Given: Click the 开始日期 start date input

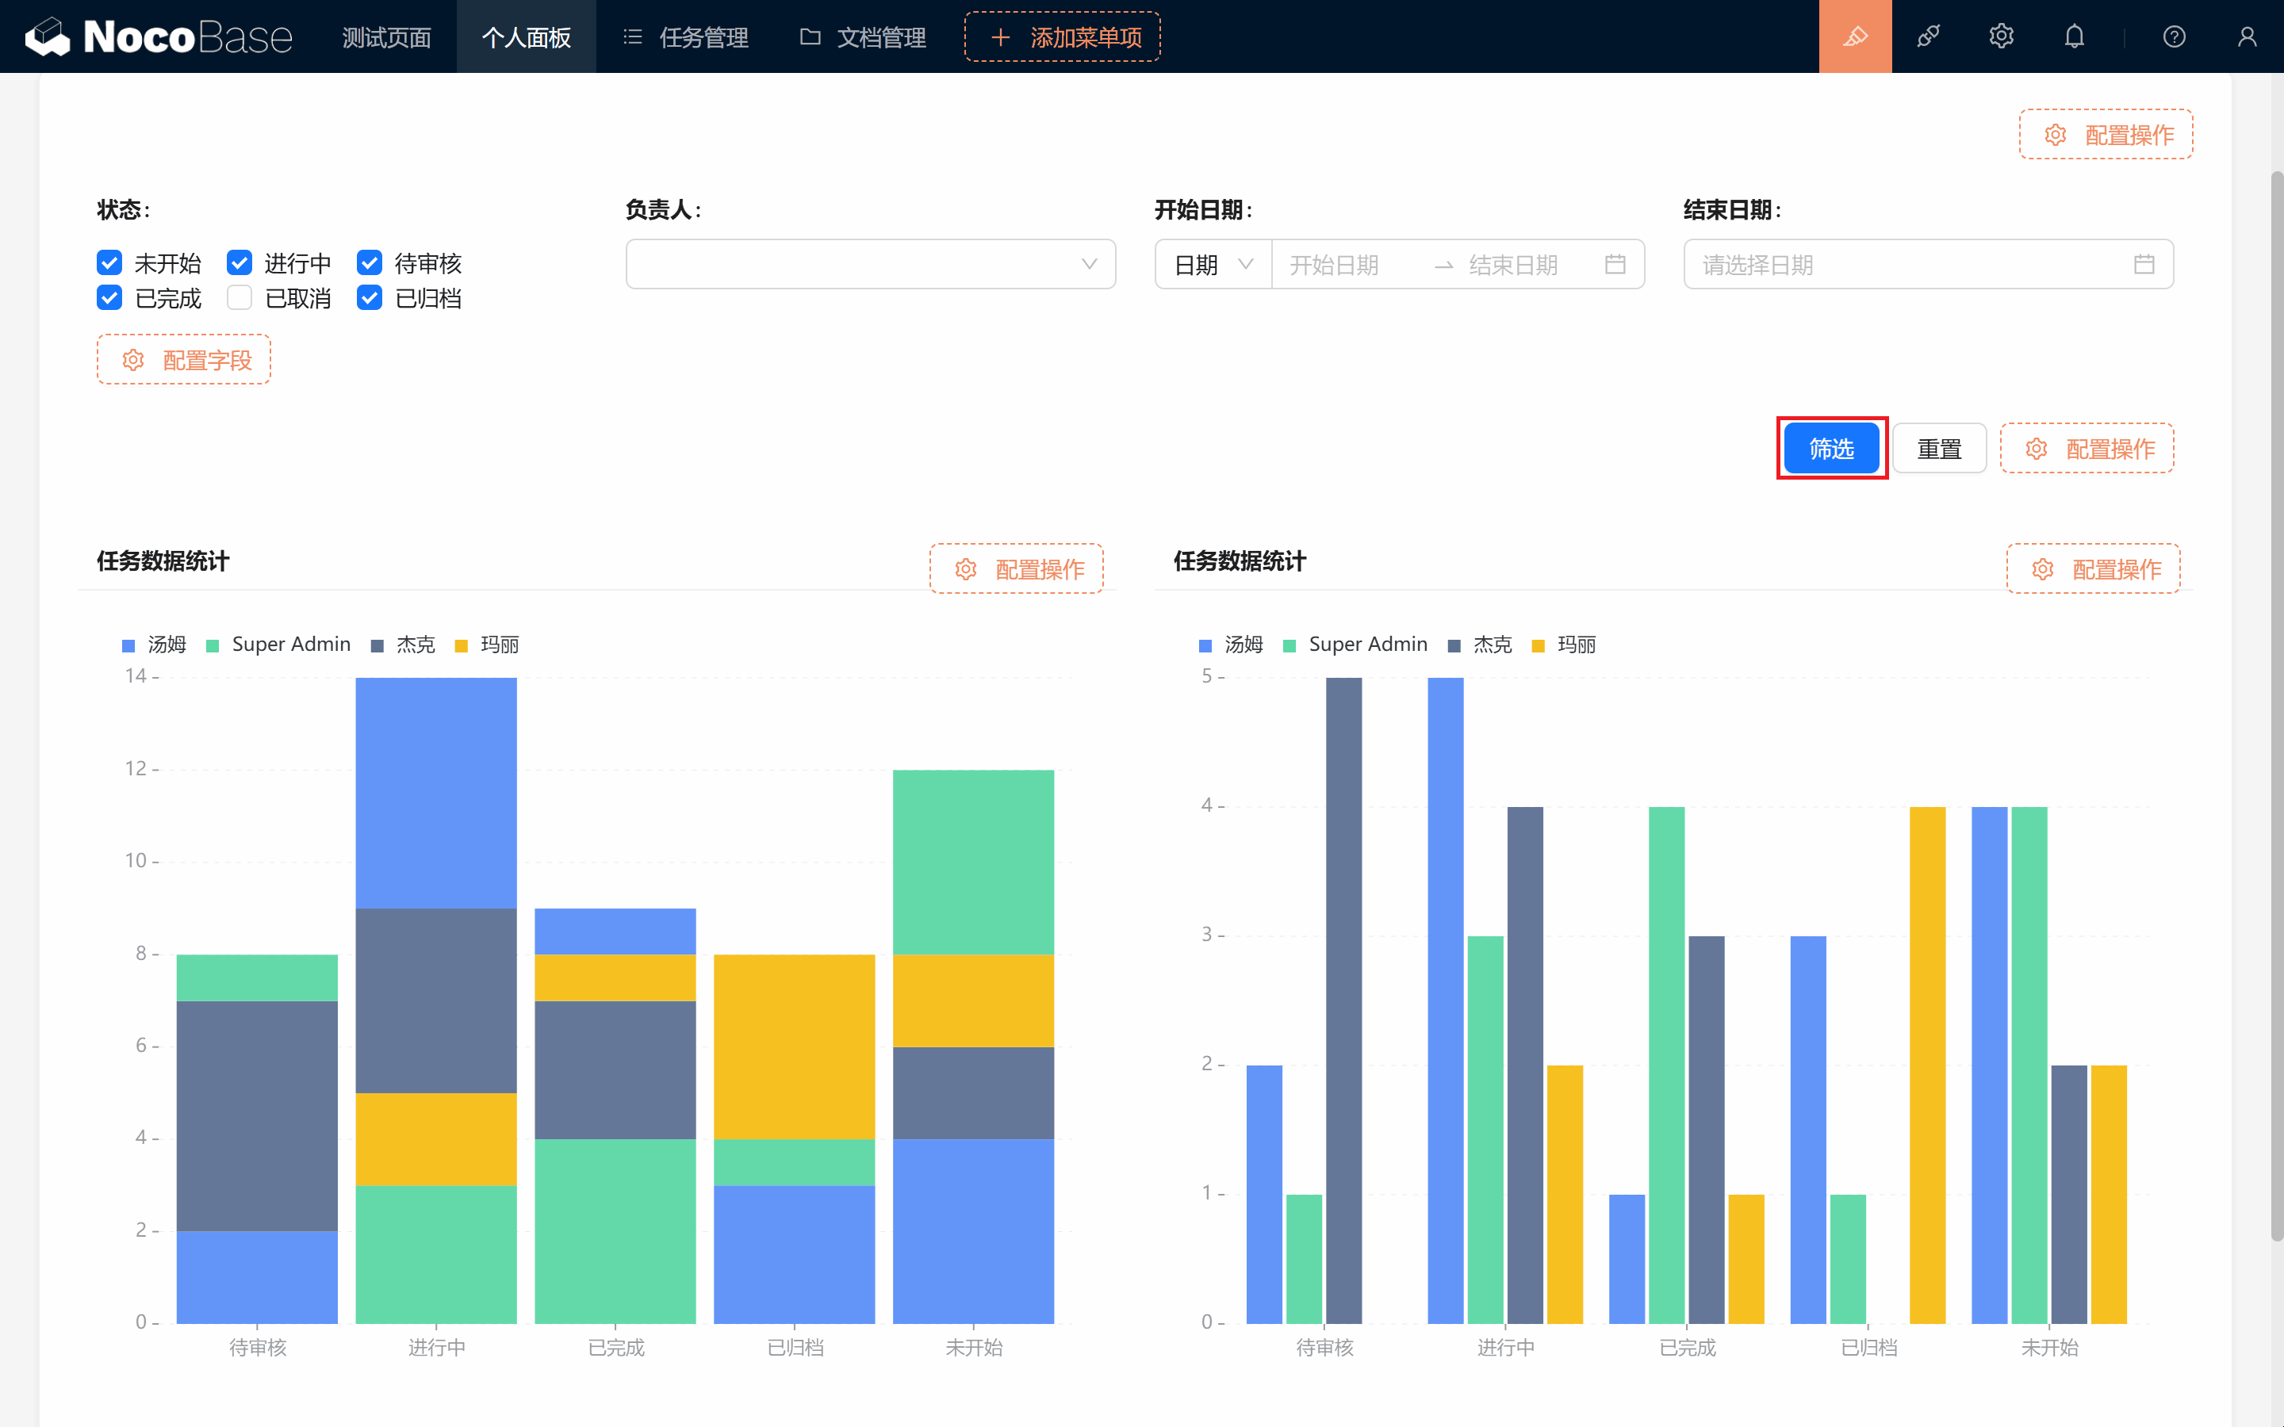Looking at the screenshot, I should [x=1350, y=264].
